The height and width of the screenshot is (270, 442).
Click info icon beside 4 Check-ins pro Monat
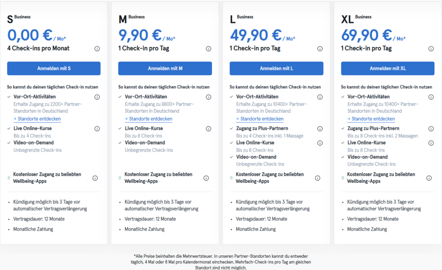click(x=97, y=49)
